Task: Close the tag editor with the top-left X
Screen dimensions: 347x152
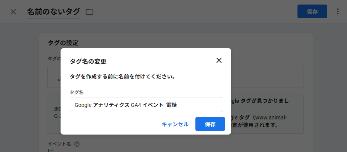Action: pyautogui.click(x=13, y=12)
